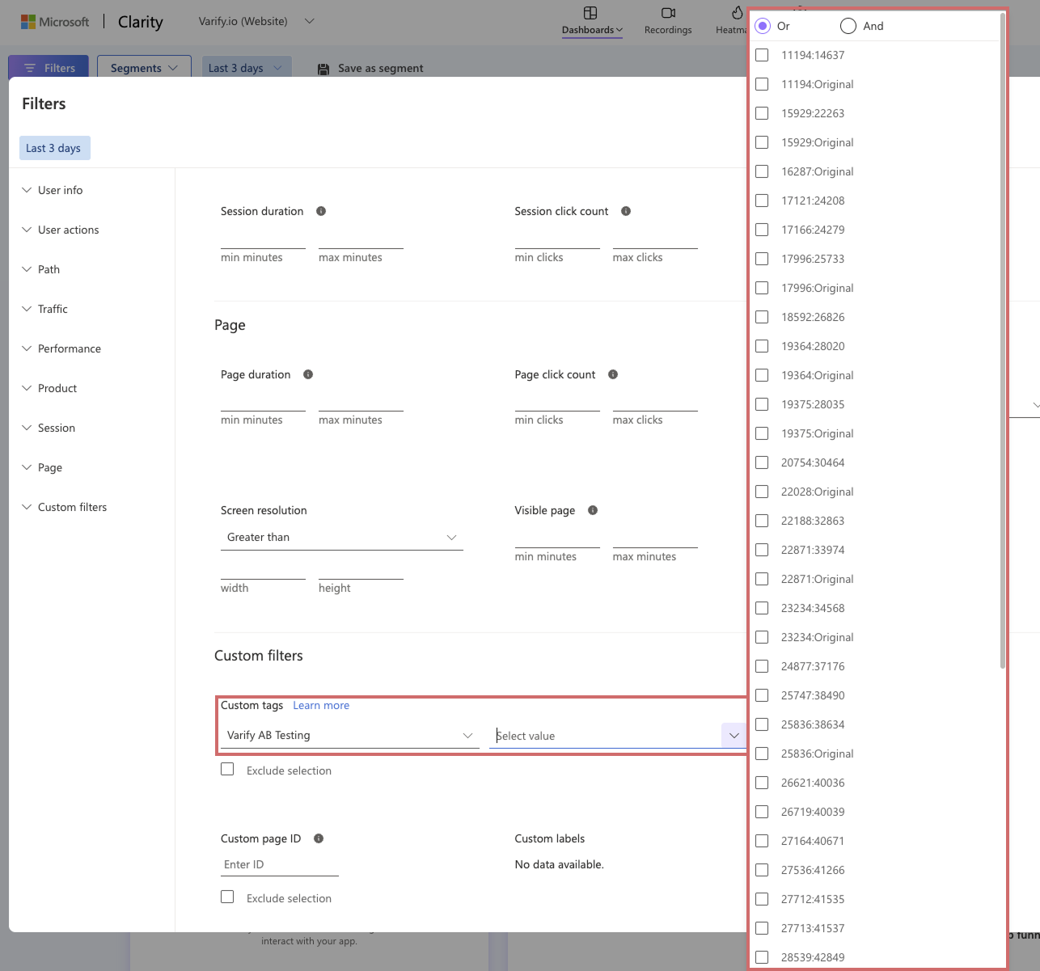Screen dimensions: 1040x971
Task: Select the Or radio button
Action: coord(763,26)
